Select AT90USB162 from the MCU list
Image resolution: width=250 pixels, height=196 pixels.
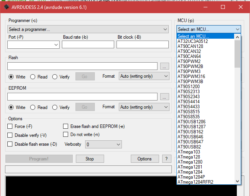click(205, 132)
